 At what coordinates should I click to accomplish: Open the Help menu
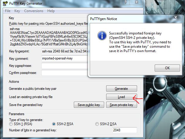[51, 11]
